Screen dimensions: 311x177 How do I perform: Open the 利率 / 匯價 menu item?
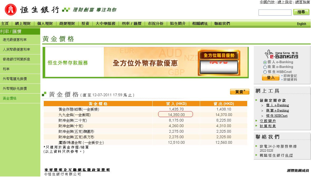point(132,24)
